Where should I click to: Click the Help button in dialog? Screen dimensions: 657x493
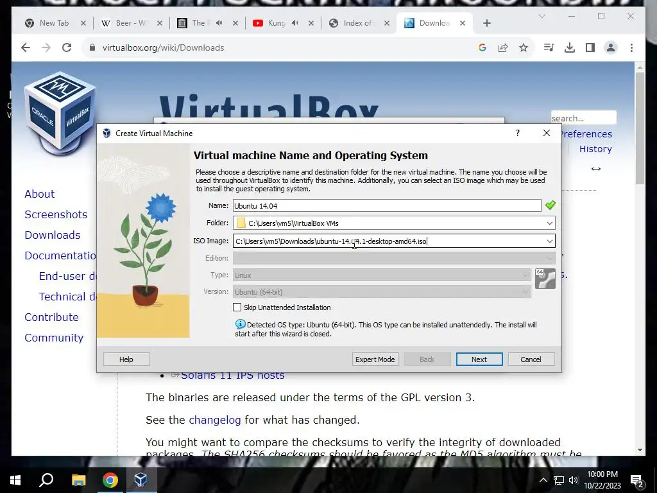126,359
